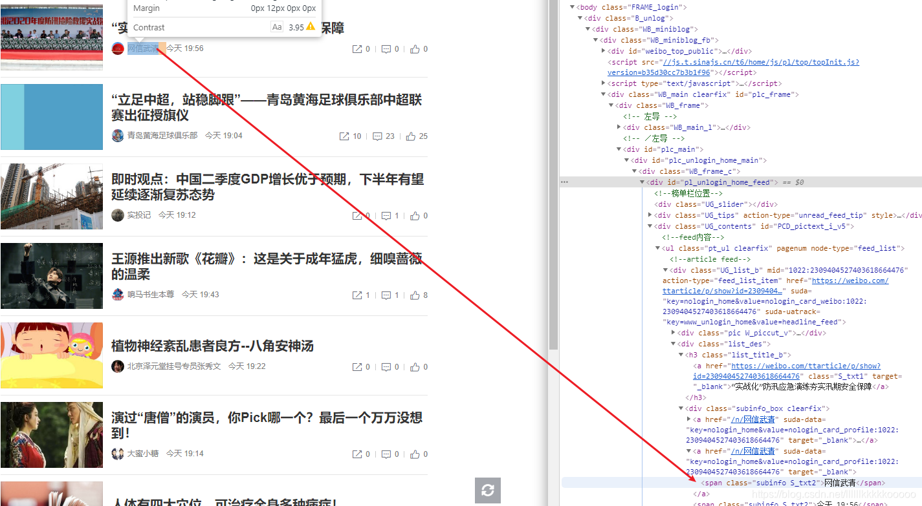Click the contrast warning icon in the tooltip
The height and width of the screenshot is (506, 922).
click(x=311, y=27)
